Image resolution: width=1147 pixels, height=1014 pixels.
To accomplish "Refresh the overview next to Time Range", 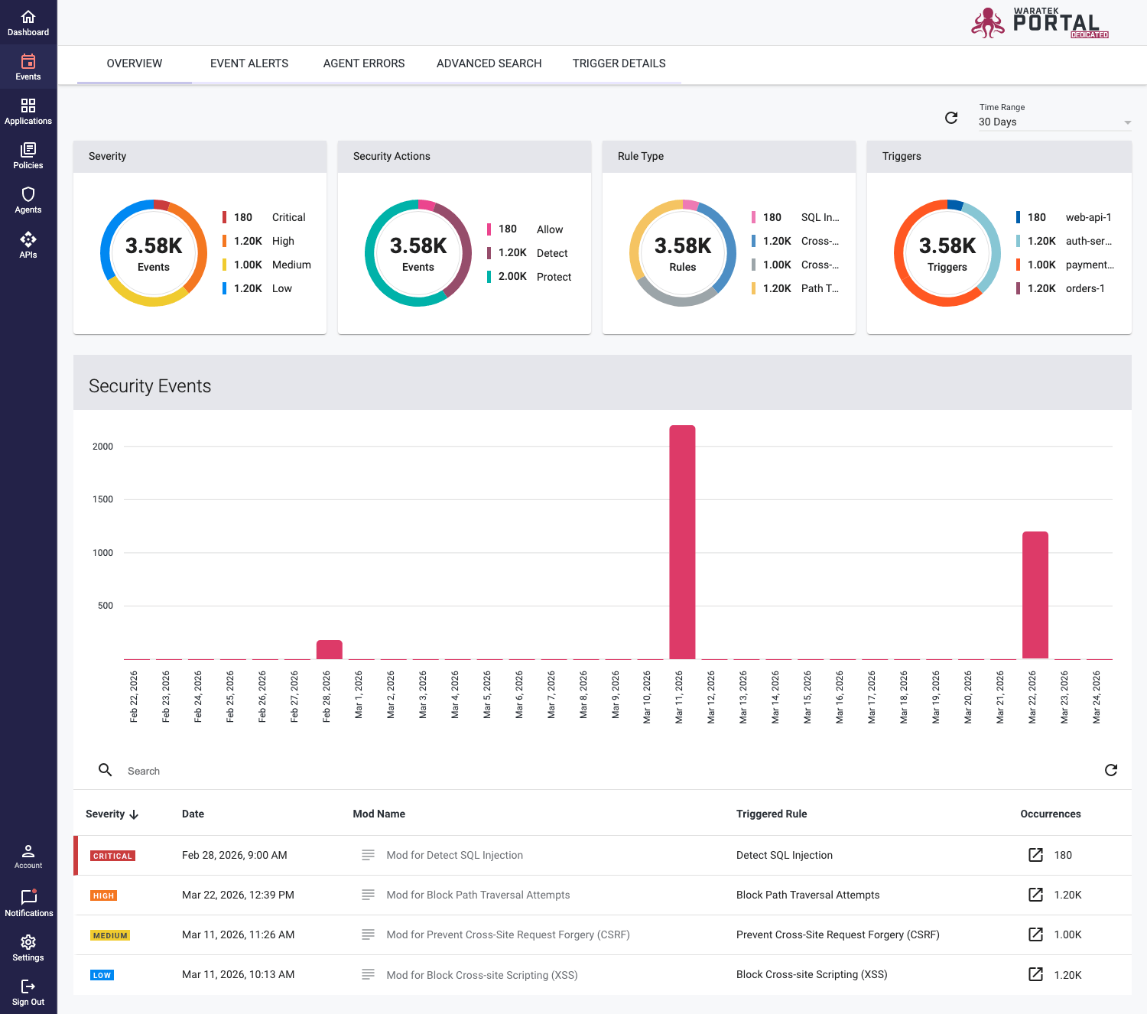I will pos(951,118).
